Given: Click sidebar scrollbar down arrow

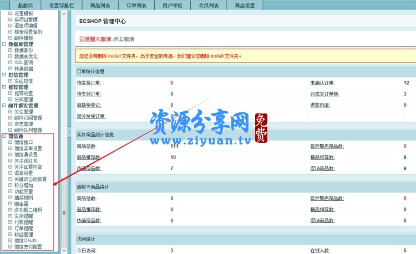Looking at the screenshot, I should click(64, 250).
